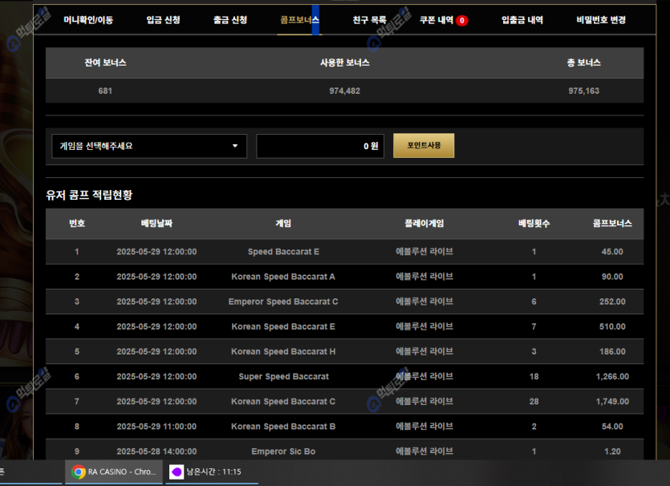
Task: Select the Speed Baccarat E row
Action: (x=283, y=252)
